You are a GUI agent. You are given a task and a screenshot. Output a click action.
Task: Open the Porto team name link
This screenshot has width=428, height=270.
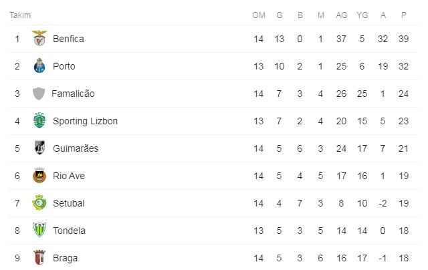coord(64,66)
